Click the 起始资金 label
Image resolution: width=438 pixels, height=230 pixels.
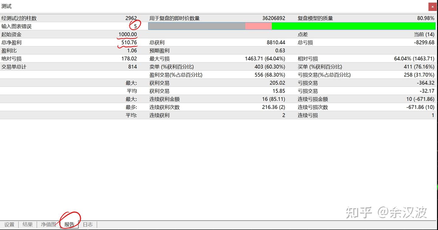11,35
